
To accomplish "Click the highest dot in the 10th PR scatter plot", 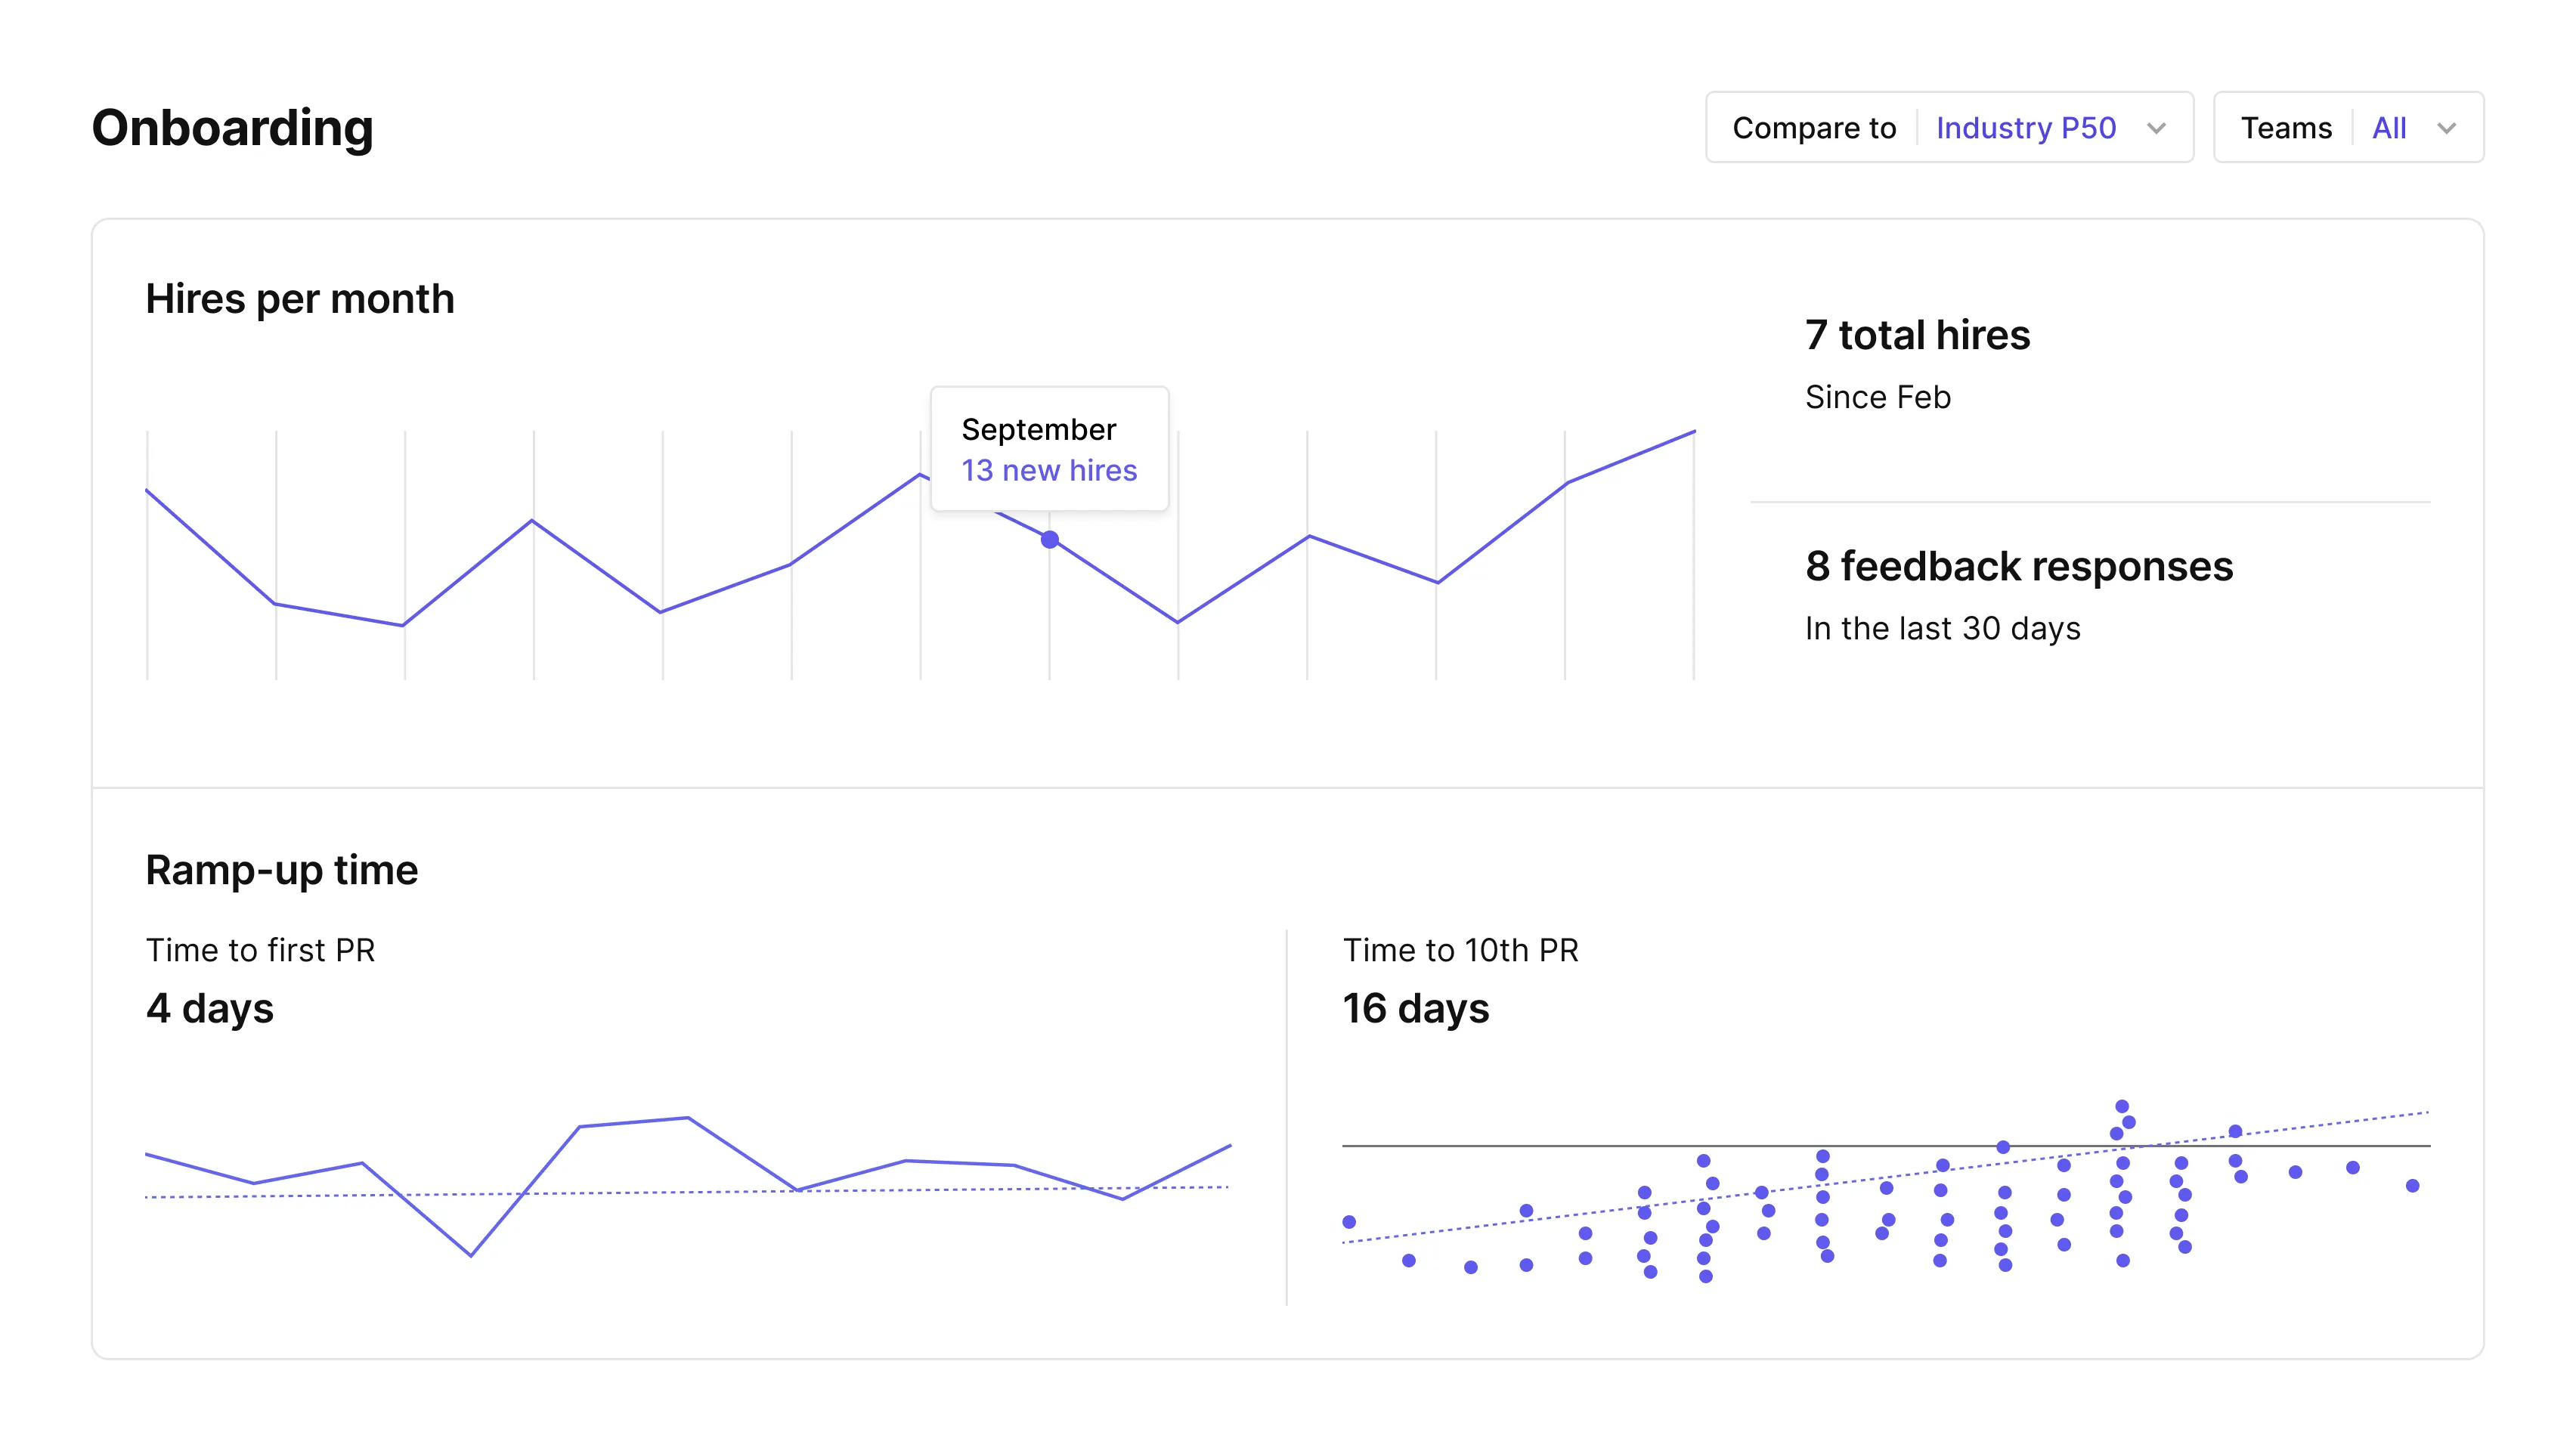I will (2121, 1106).
